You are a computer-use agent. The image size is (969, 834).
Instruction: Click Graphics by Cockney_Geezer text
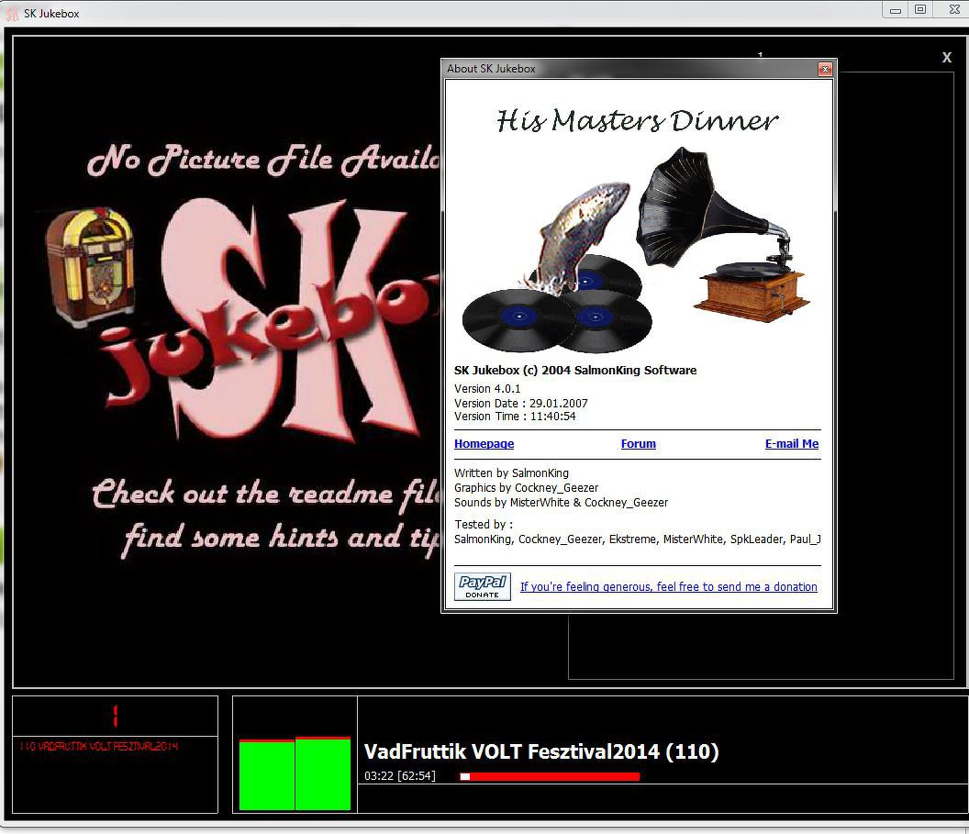(526, 487)
